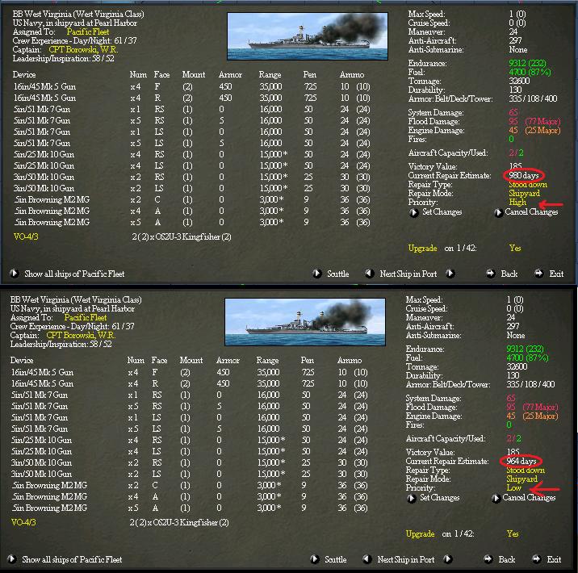This screenshot has height=573, width=578.
Task: Click Ammo column header in lower panel
Action: 350,360
